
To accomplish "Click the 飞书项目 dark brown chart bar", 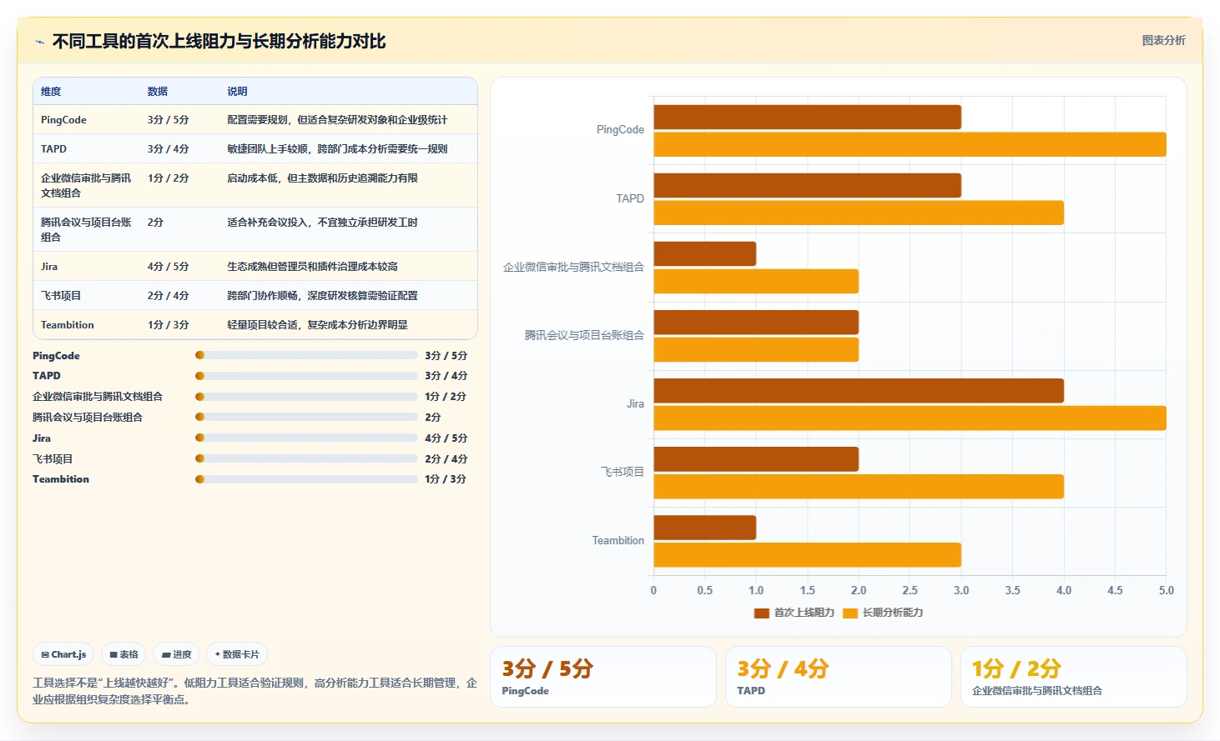I will click(756, 459).
